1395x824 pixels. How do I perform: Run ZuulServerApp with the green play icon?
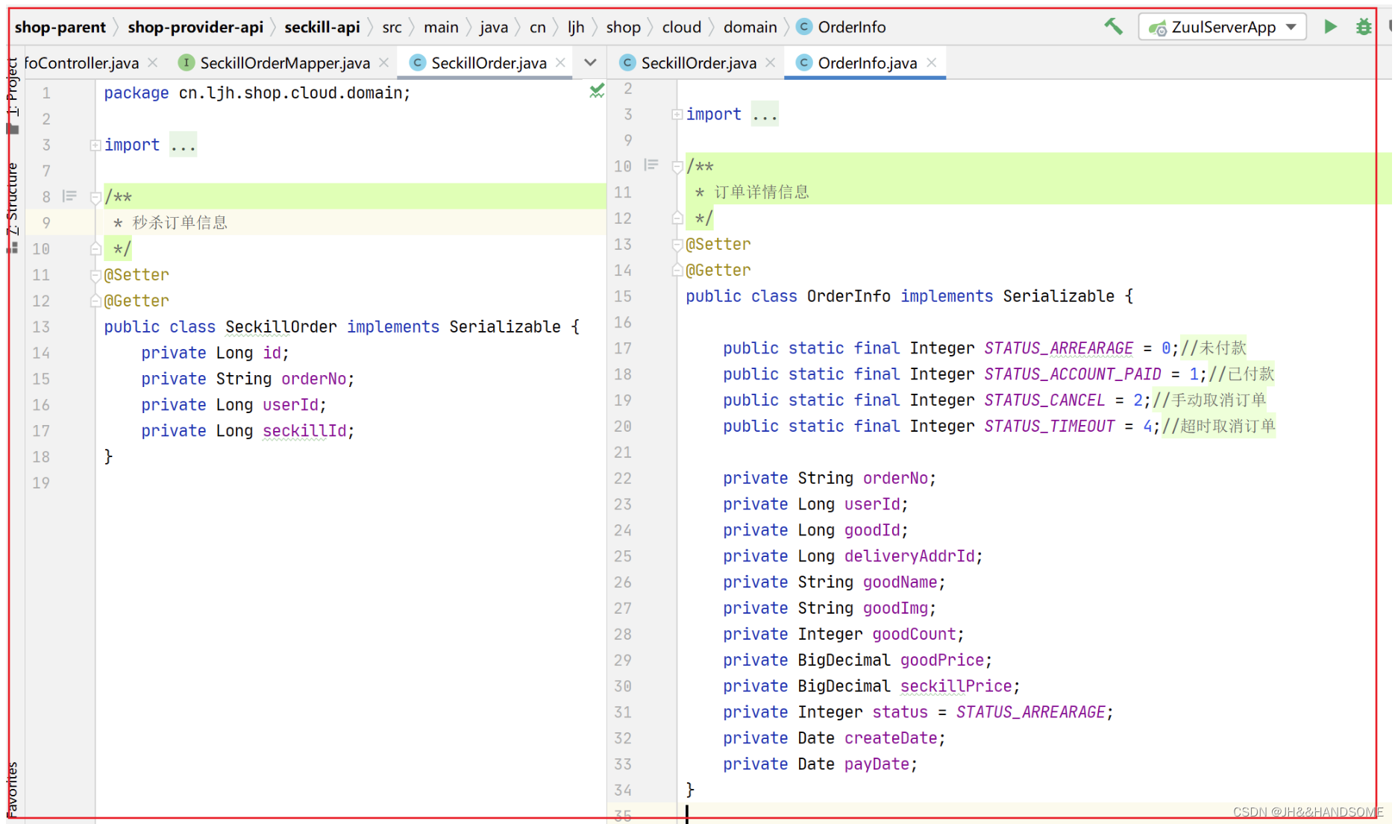(x=1330, y=27)
